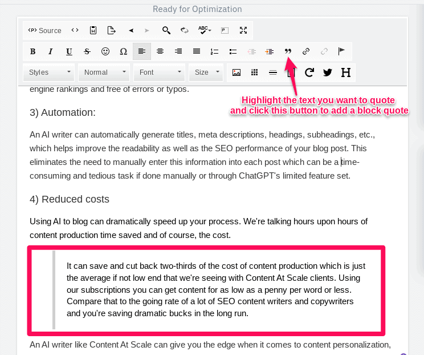The width and height of the screenshot is (424, 355).
Task: Click the circular refresh arrow icon
Action: (x=309, y=72)
